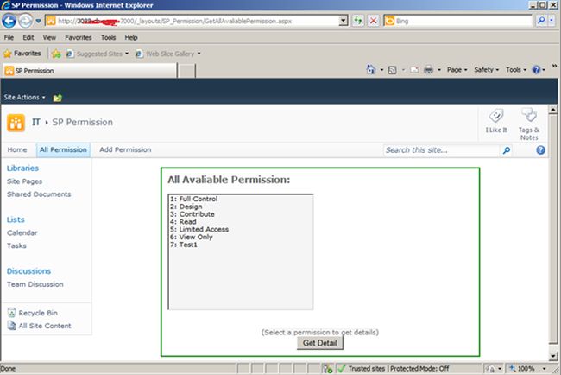Screen dimensions: 561x375
Task: Open the Site Pages link
Action: coord(24,181)
